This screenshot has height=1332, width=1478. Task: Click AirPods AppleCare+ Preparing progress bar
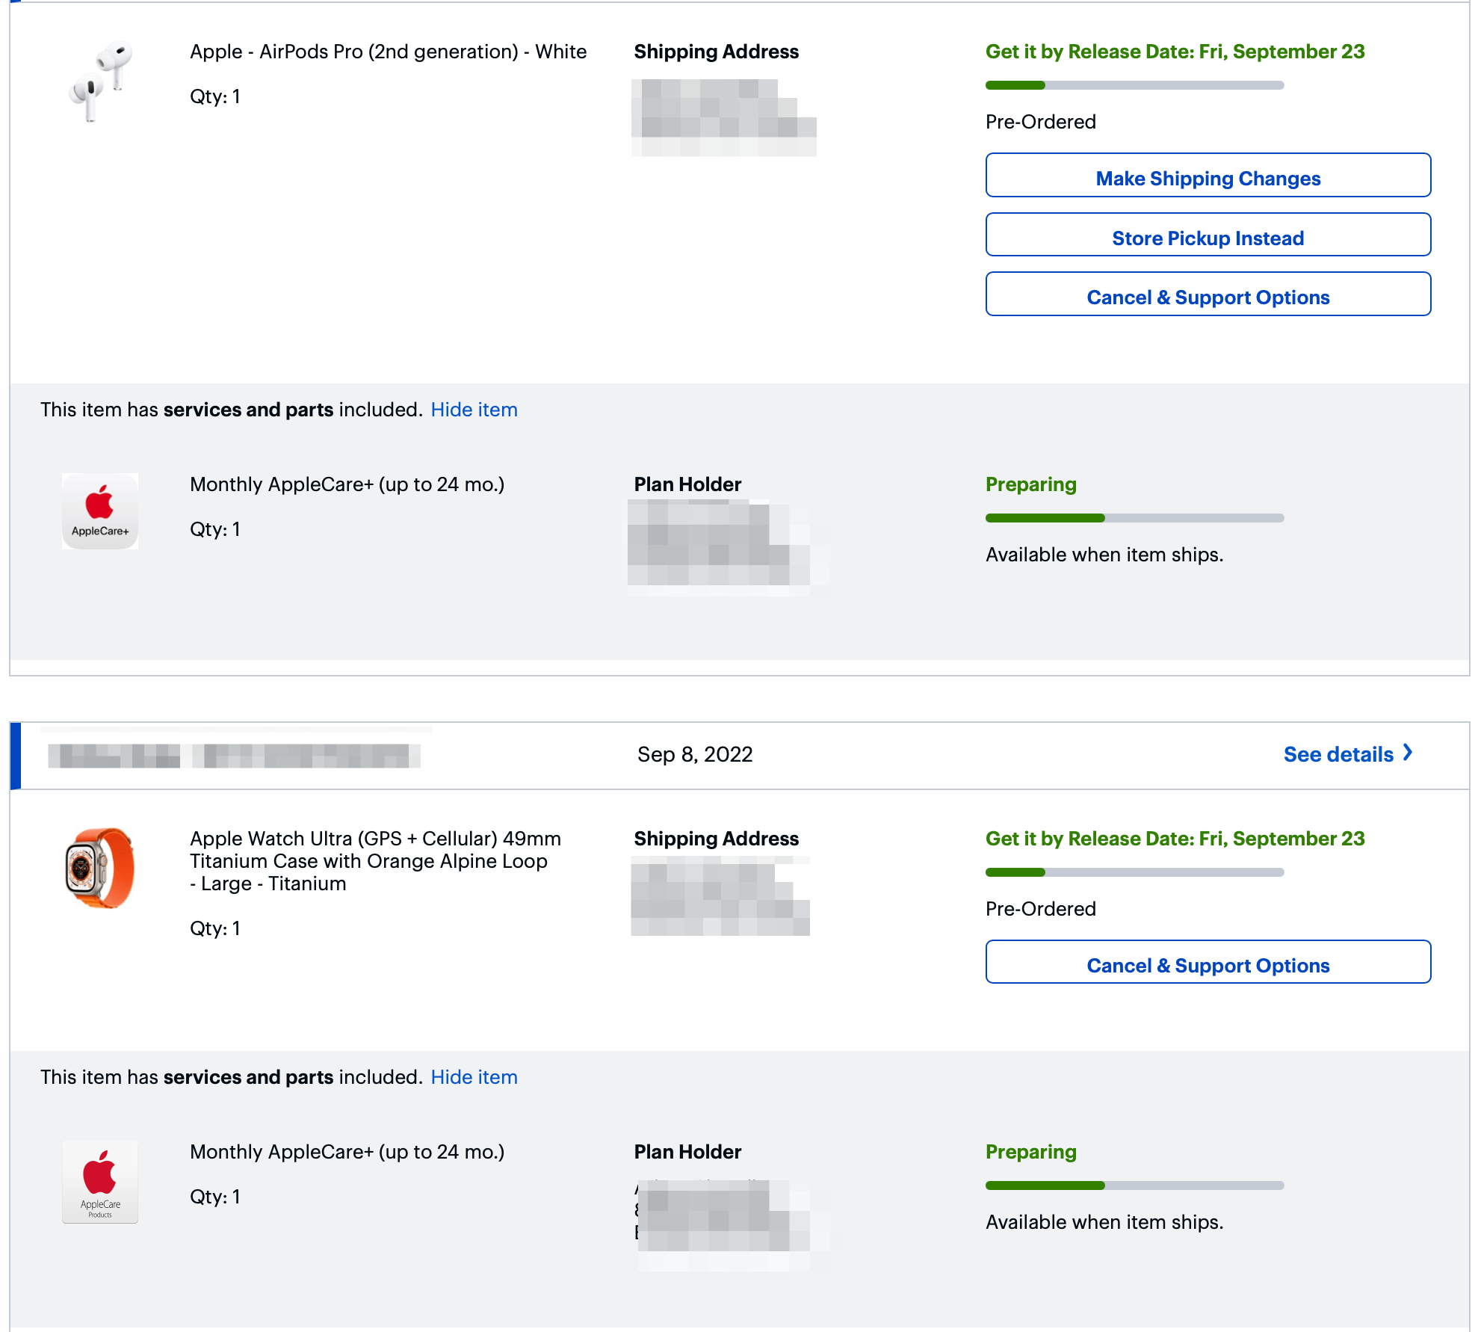click(1134, 518)
